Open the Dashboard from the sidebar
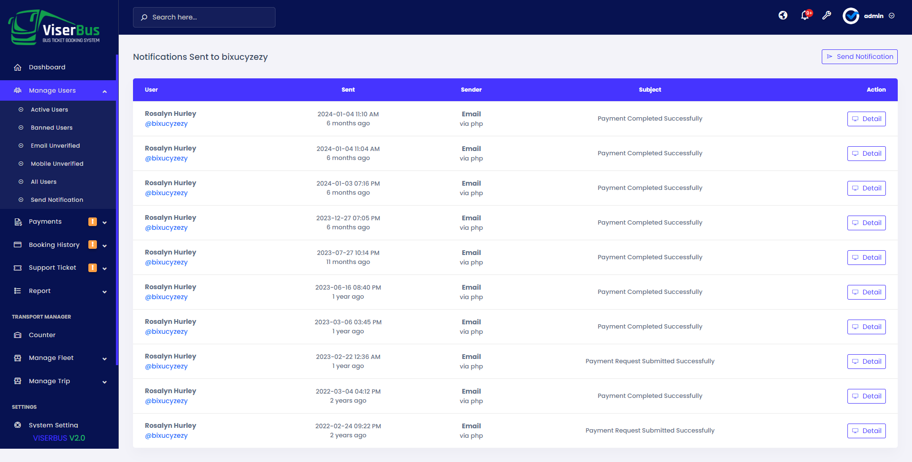Image resolution: width=912 pixels, height=462 pixels. coord(46,67)
